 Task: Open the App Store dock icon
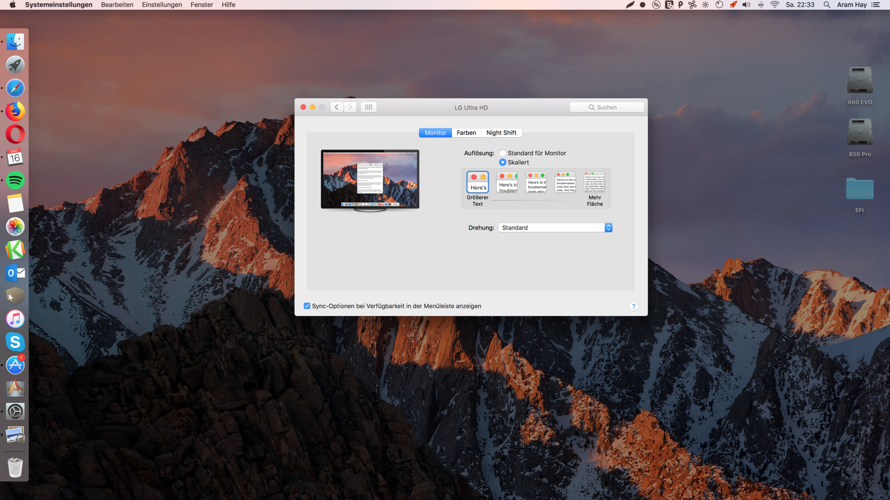[x=15, y=365]
